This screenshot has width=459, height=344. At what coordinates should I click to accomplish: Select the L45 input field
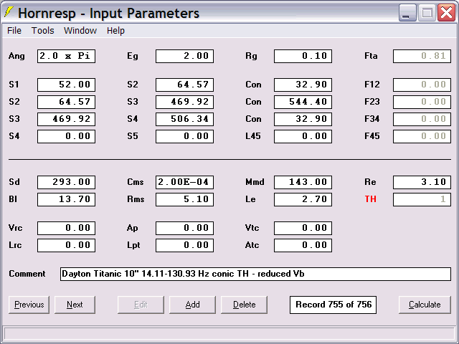point(303,137)
